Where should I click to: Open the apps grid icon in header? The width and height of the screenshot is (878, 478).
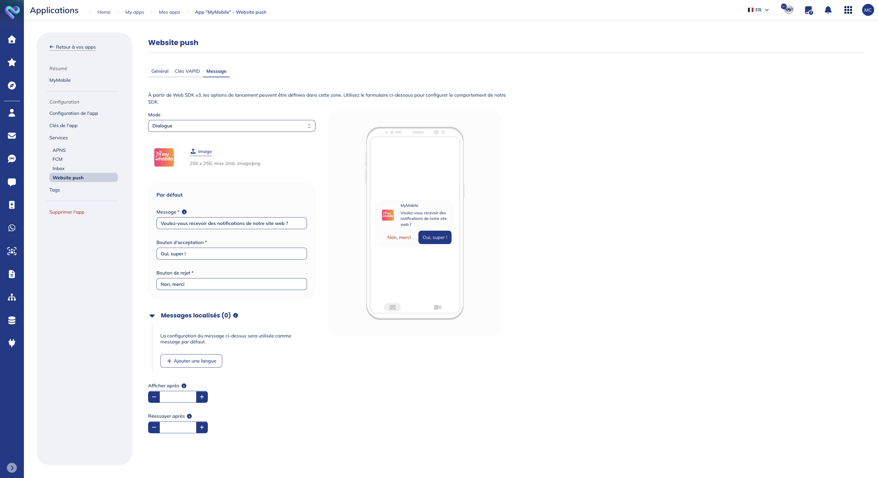pyautogui.click(x=848, y=10)
